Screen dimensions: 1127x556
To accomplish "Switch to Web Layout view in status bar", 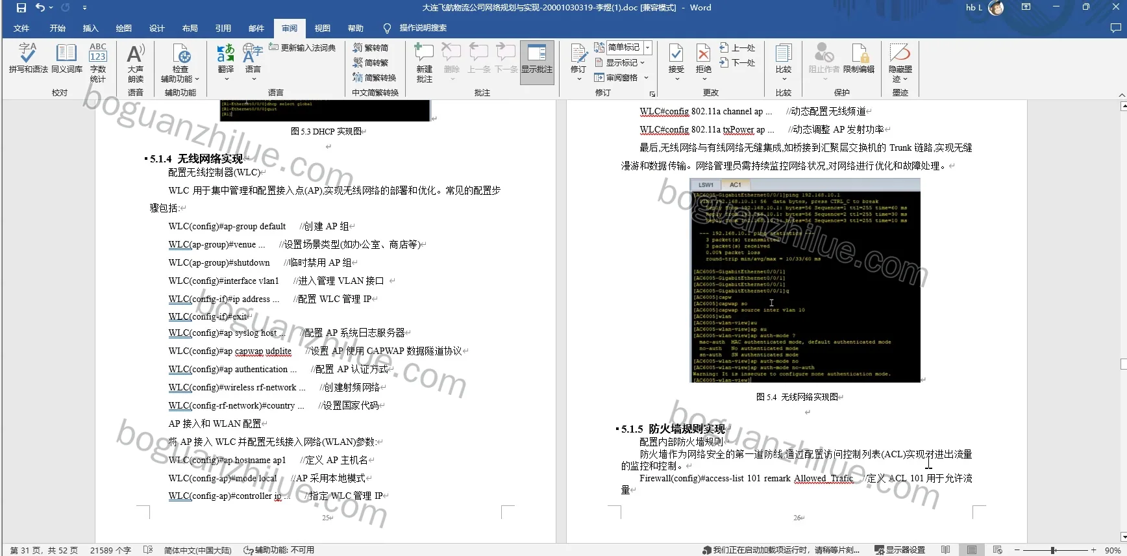I will coord(997,550).
